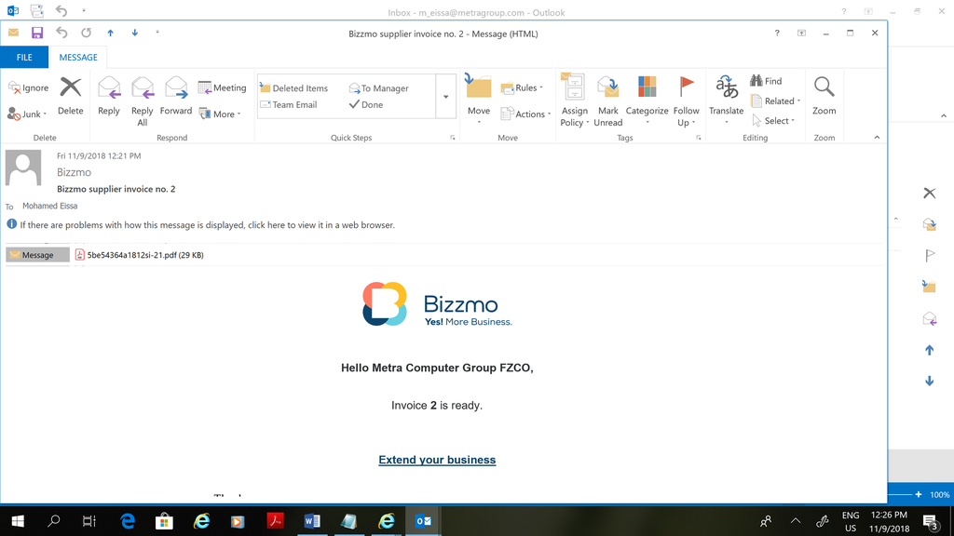Click the web browser info bar message
The image size is (954, 536).
(207, 225)
